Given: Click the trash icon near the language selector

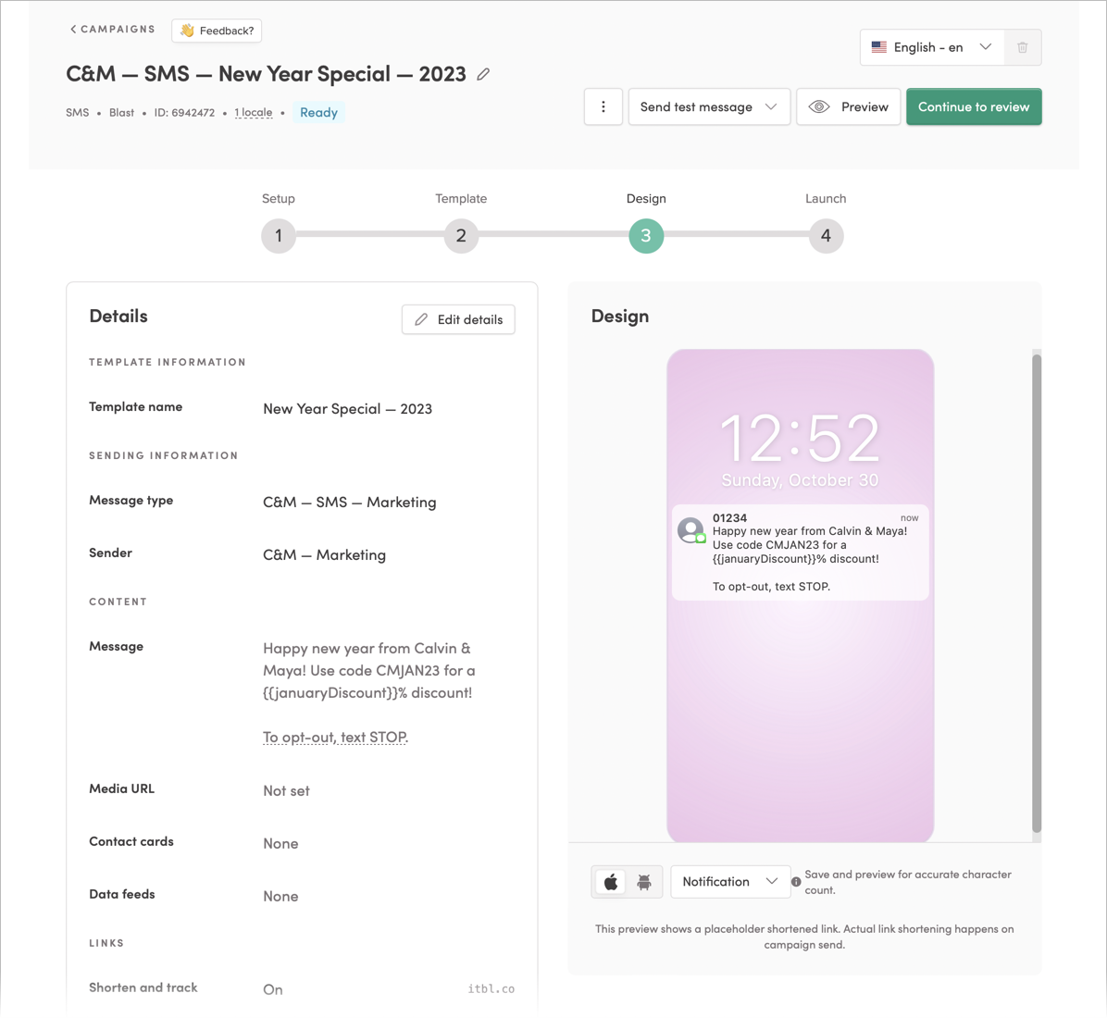Looking at the screenshot, I should pyautogui.click(x=1024, y=47).
